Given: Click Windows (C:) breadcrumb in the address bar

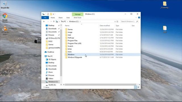Looking at the screenshot, I should pyautogui.click(x=74, y=22).
